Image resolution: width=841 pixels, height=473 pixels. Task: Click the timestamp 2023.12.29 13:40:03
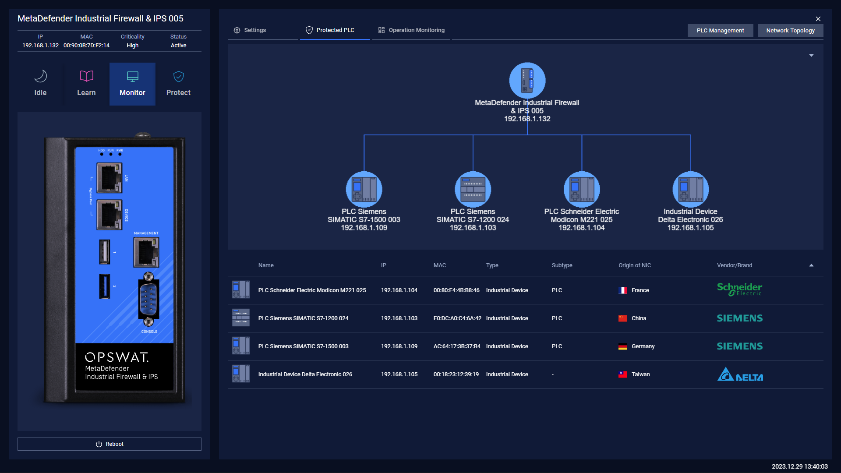pos(799,466)
